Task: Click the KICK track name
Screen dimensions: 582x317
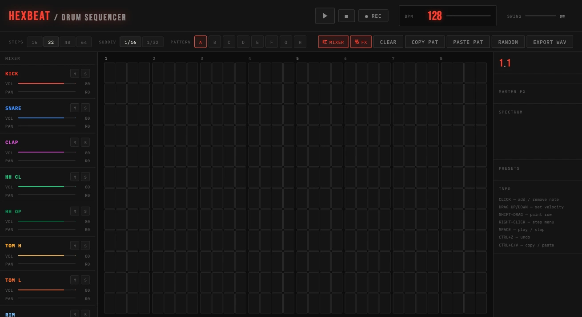Action: (12, 74)
